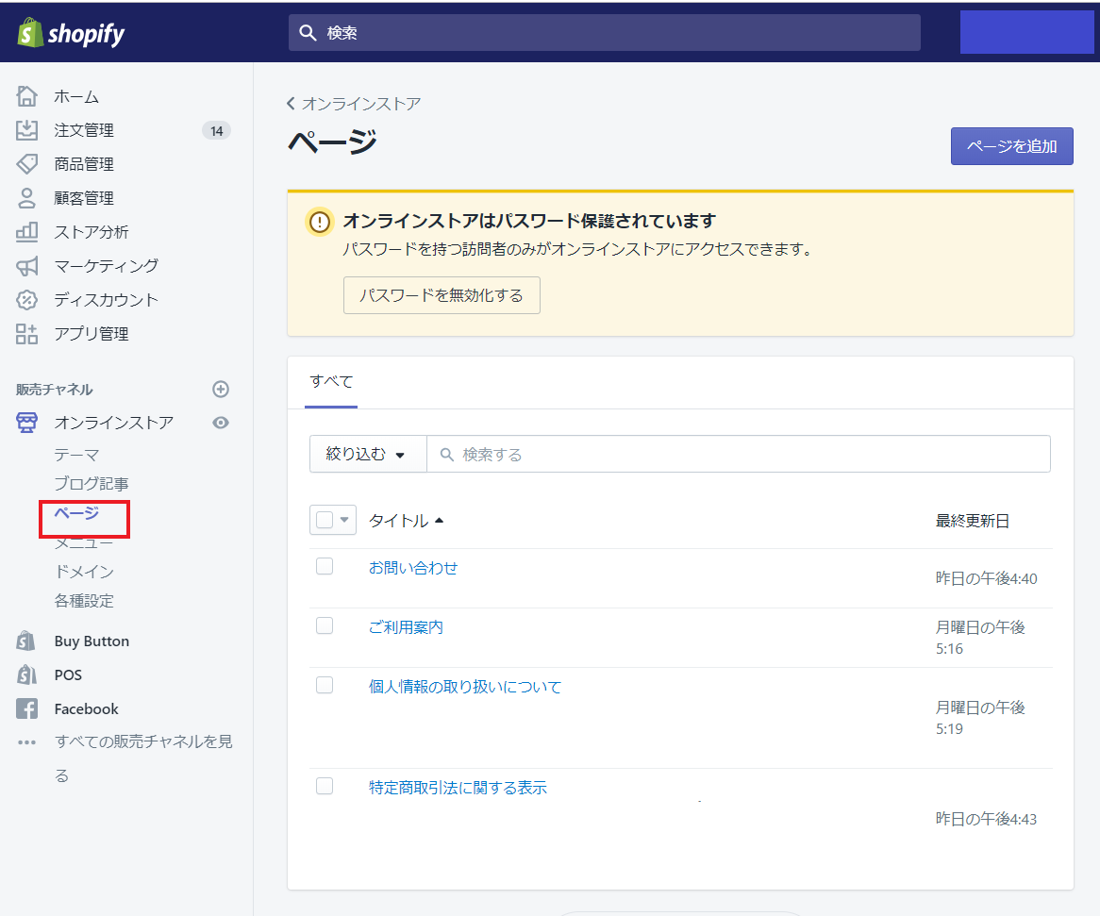
Task: Sort by タイトル column header
Action: tap(407, 521)
